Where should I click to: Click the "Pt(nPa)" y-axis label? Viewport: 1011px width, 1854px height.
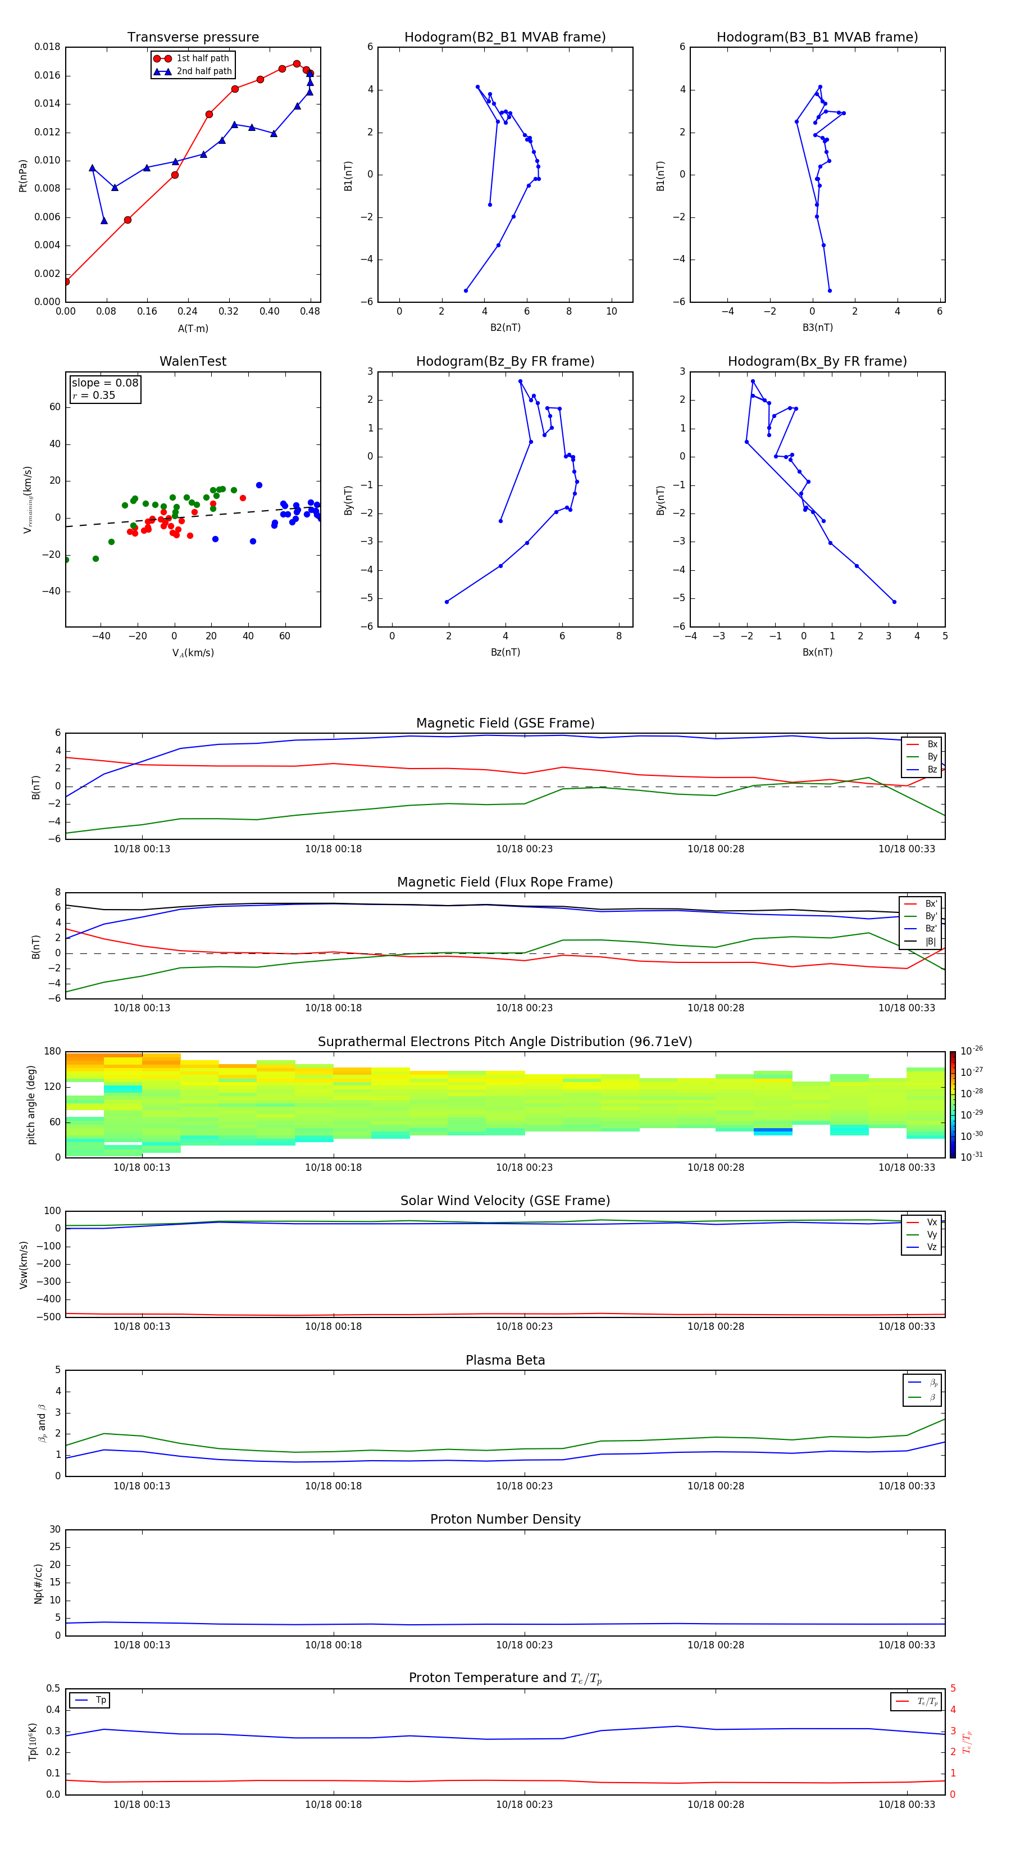22,175
